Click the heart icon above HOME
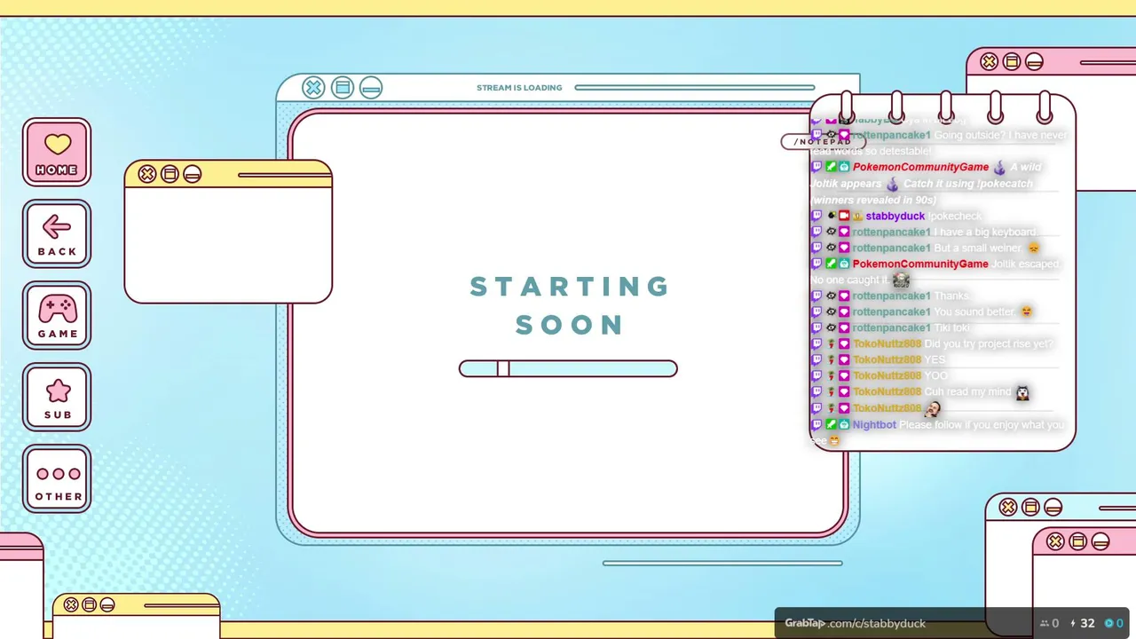 click(x=58, y=145)
